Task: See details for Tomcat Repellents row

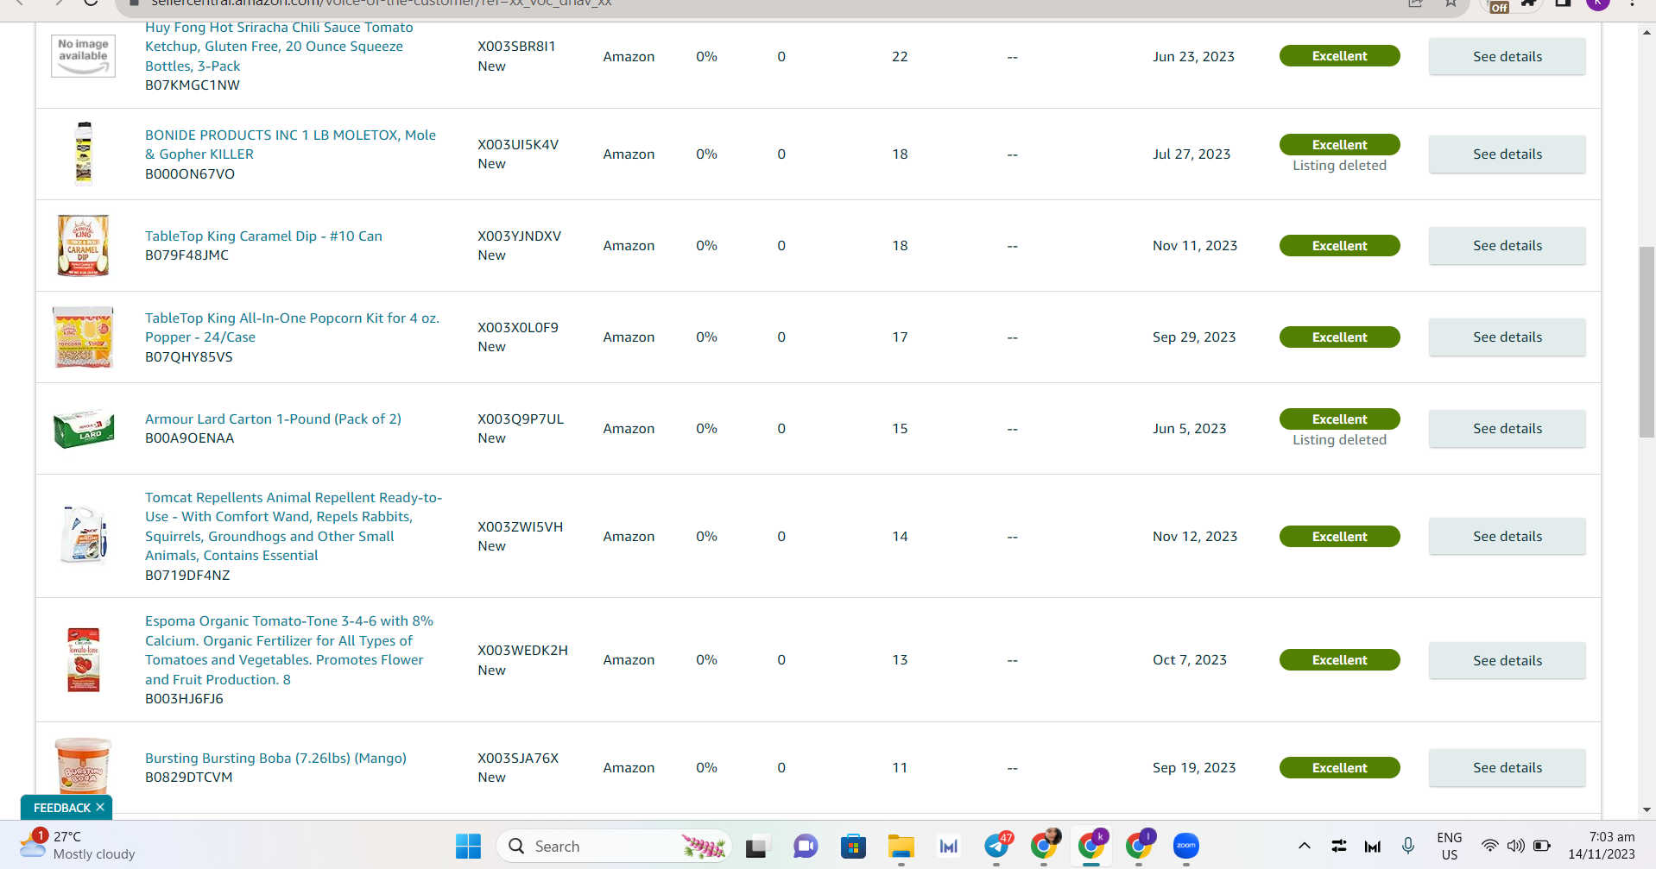Action: pos(1507,536)
